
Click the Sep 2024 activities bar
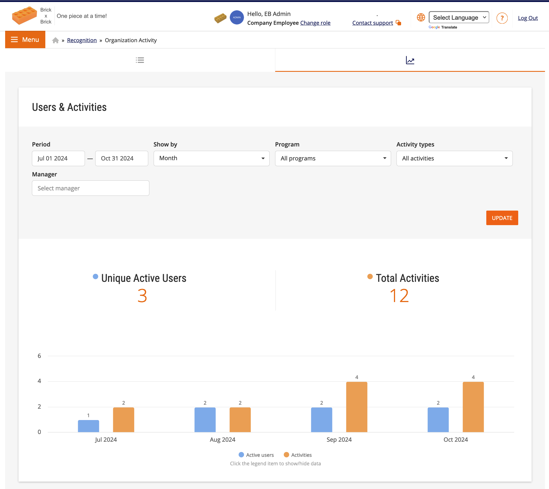(357, 407)
